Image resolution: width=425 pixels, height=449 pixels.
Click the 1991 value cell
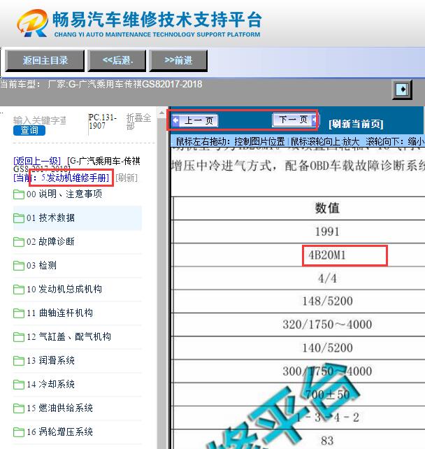[327, 231]
